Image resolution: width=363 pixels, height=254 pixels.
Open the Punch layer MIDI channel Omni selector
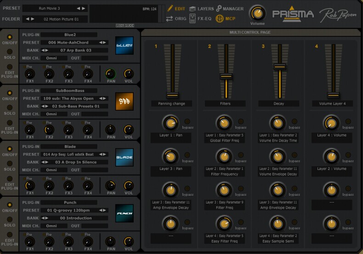click(x=54, y=226)
